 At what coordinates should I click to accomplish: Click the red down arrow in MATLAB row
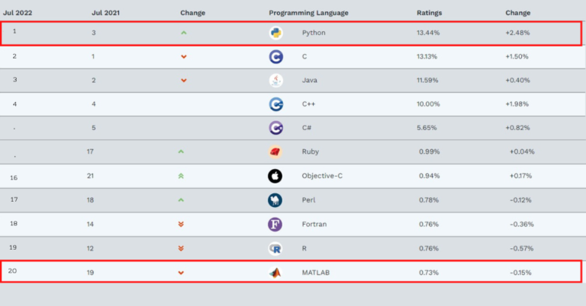point(181,273)
